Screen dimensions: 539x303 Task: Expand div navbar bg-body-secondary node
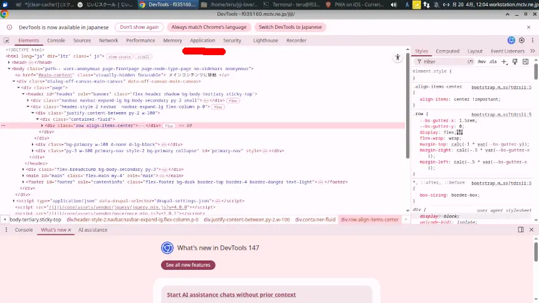click(x=28, y=100)
